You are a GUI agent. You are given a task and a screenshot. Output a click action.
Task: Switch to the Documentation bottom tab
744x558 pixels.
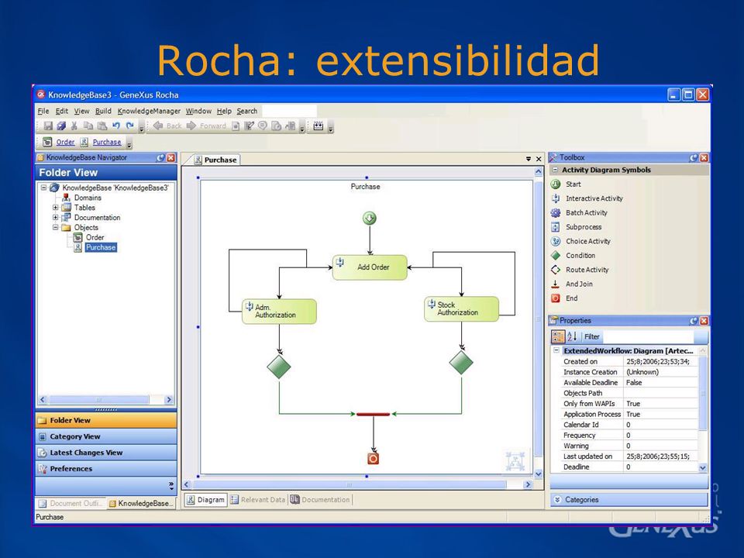[x=320, y=500]
